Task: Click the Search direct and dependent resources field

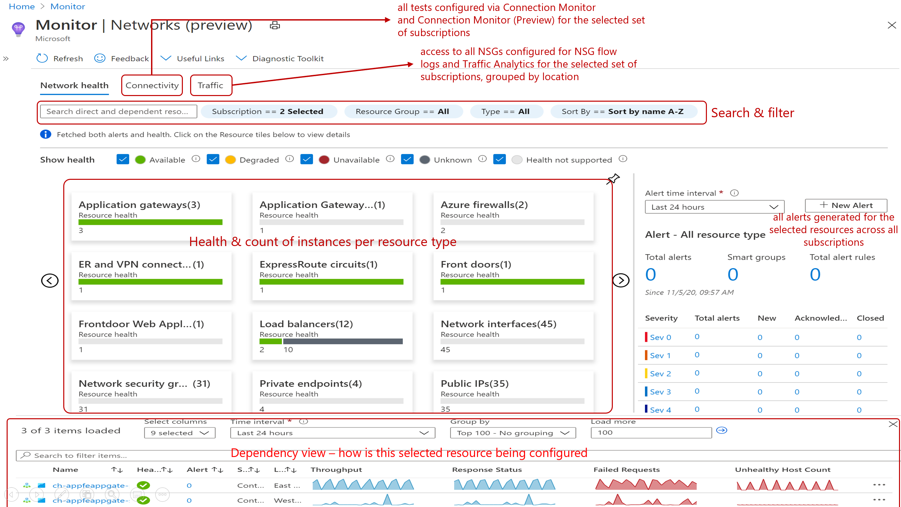Action: click(118, 111)
